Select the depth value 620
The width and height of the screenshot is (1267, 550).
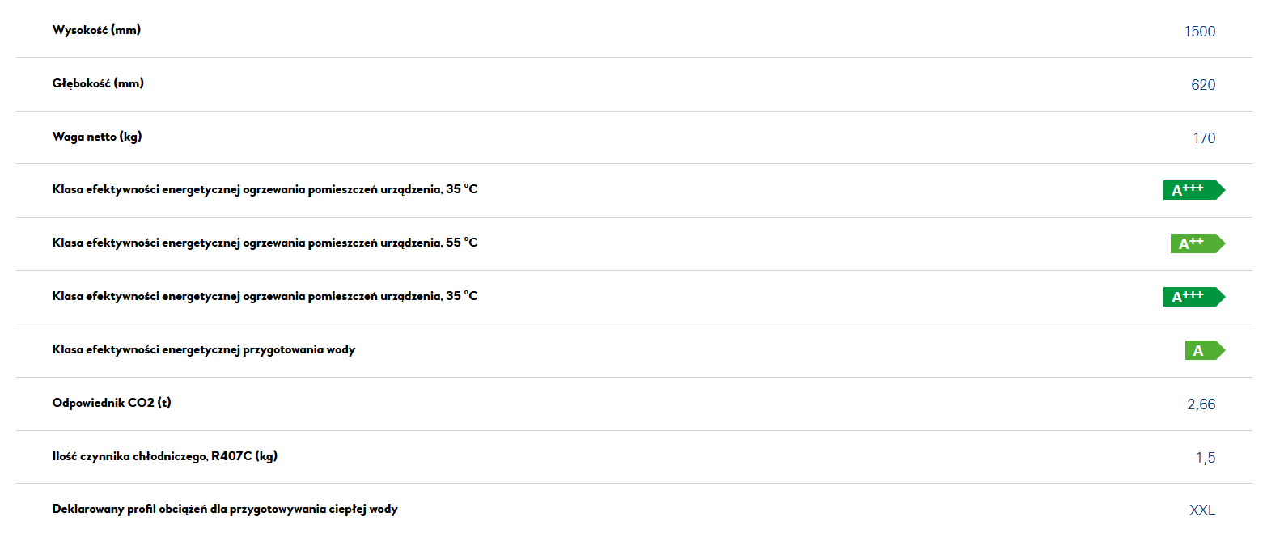(x=1203, y=85)
